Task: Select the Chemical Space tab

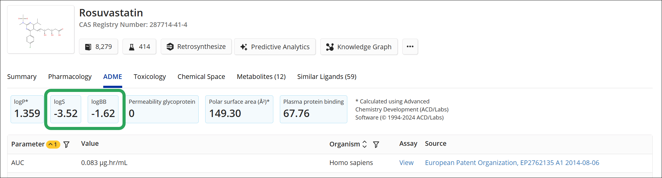Action: click(x=201, y=77)
